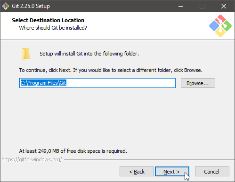Open the https://gitforwindows.org/ link
235x182 pixels.
click(x=32, y=159)
